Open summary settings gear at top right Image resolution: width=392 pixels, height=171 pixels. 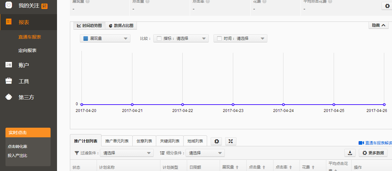pyautogui.click(x=387, y=6)
